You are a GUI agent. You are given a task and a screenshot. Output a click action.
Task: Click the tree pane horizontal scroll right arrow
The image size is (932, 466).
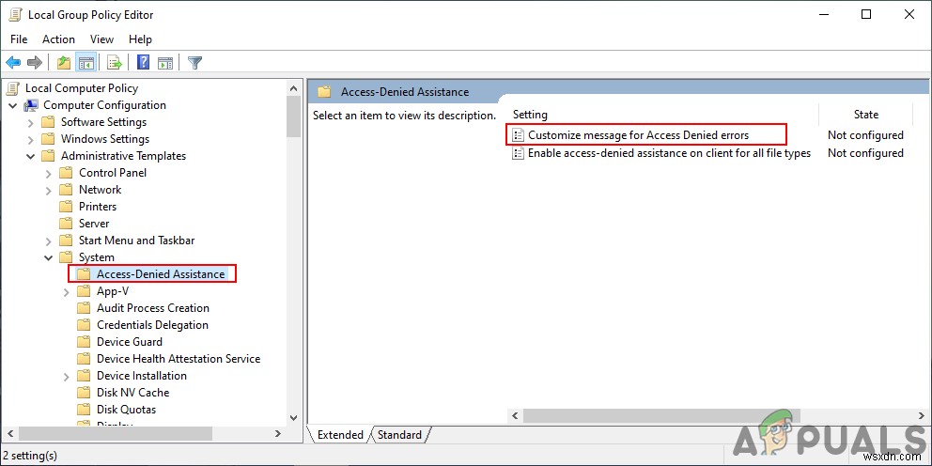pyautogui.click(x=277, y=434)
